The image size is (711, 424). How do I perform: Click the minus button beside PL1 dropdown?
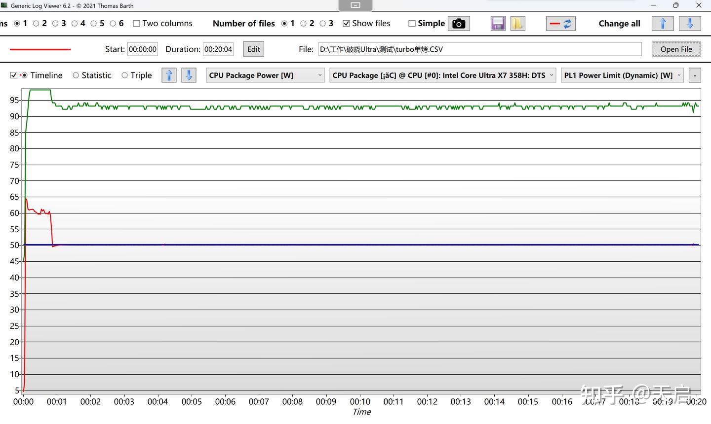click(695, 75)
